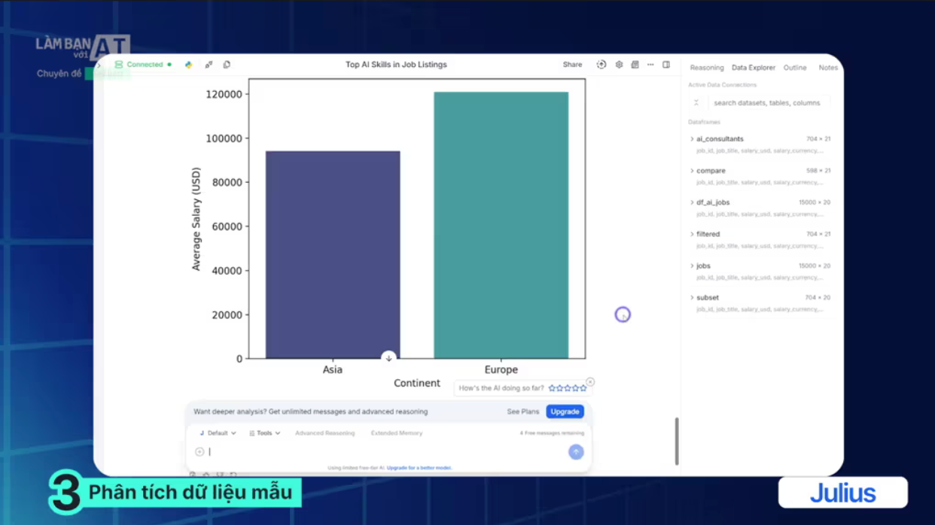
Task: Toggle Advanced Reasoning option
Action: pos(324,433)
